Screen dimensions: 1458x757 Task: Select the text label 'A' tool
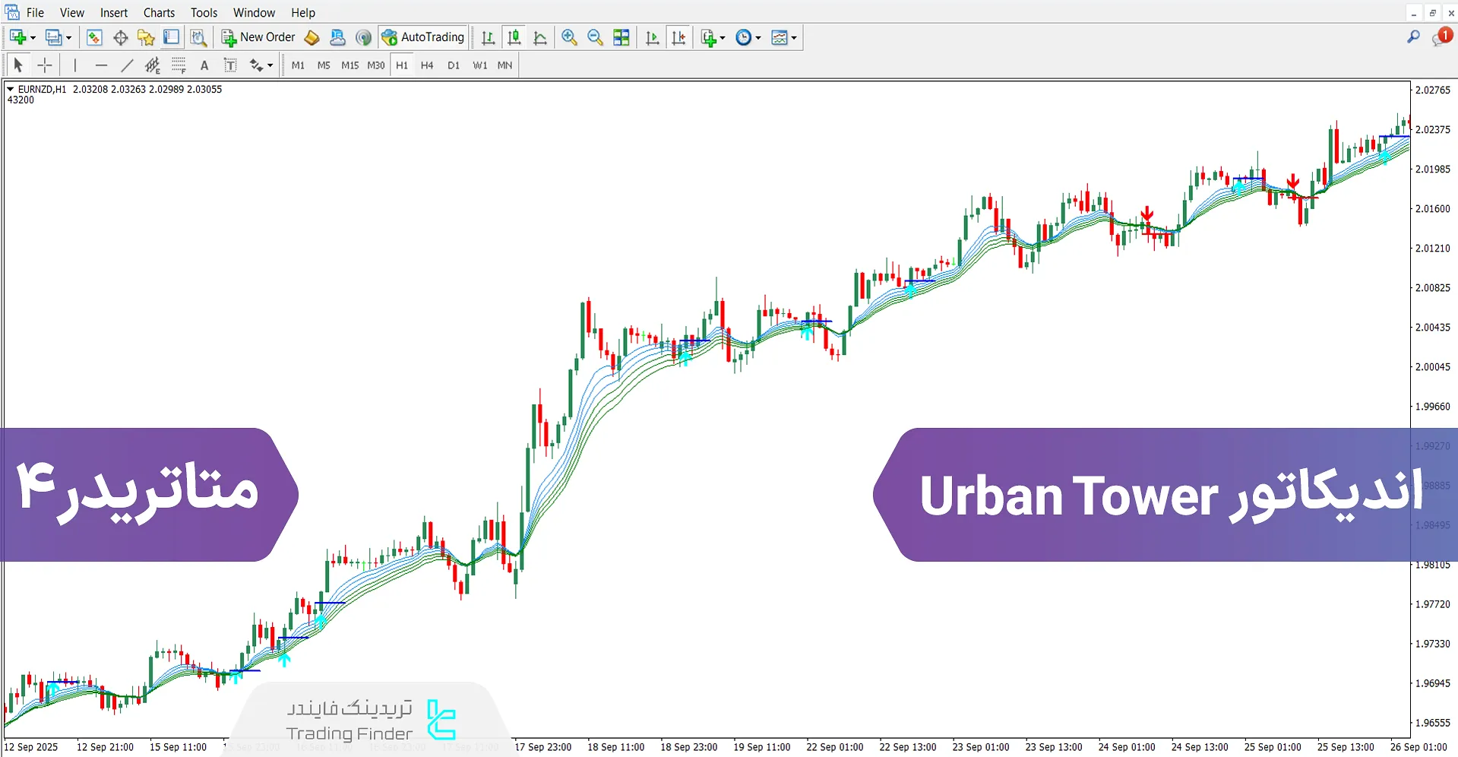coord(204,65)
